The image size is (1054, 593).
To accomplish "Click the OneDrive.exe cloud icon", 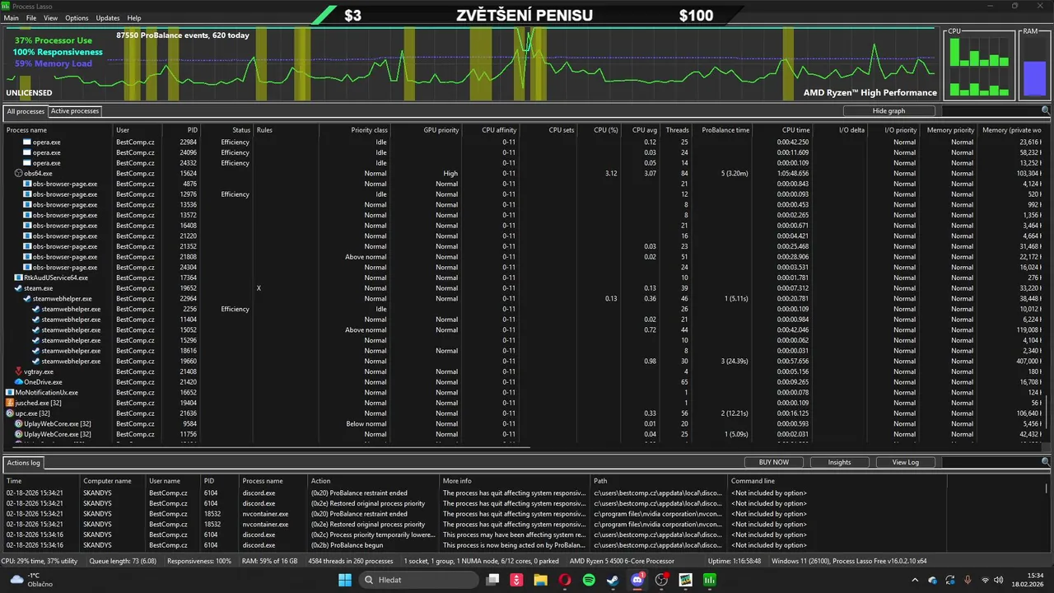I will pos(19,382).
